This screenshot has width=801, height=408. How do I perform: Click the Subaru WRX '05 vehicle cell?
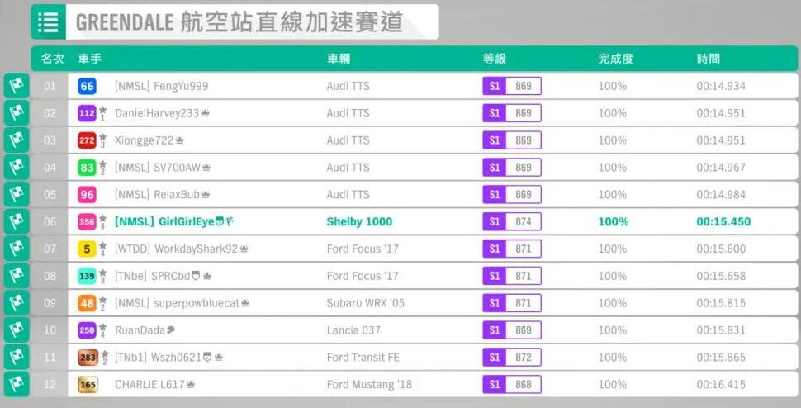(x=365, y=303)
